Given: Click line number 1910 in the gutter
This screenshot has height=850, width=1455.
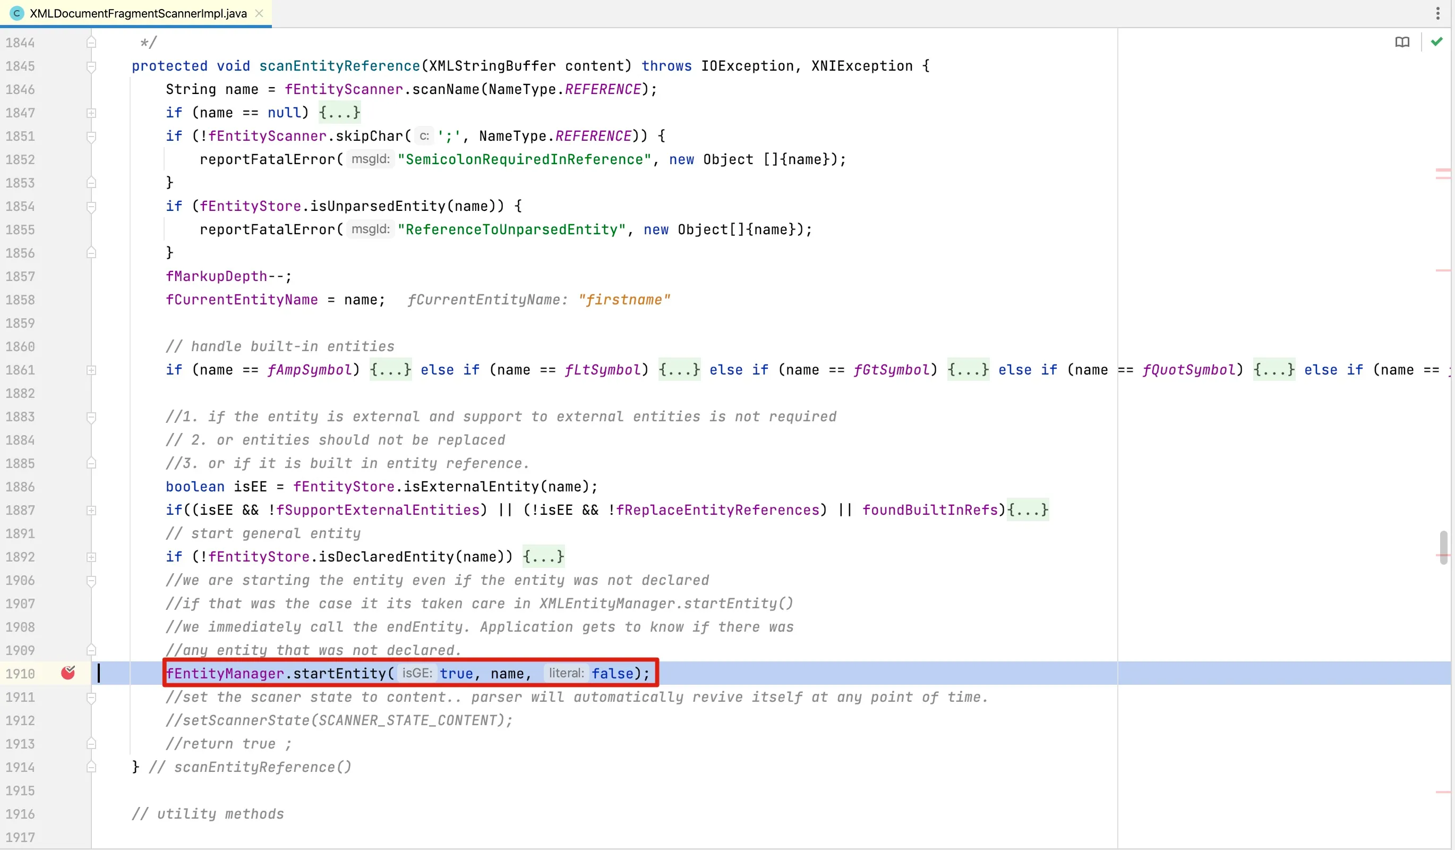Looking at the screenshot, I should [x=20, y=674].
